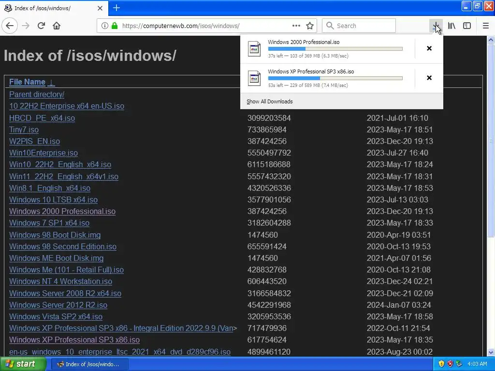This screenshot has height=371, width=495.
Task: Cancel the Windows XP Professional SP3 download
Action: coord(429,78)
